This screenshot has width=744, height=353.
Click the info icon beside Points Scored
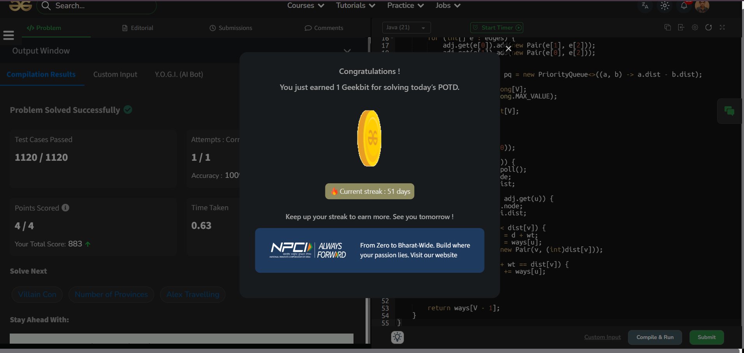(65, 208)
